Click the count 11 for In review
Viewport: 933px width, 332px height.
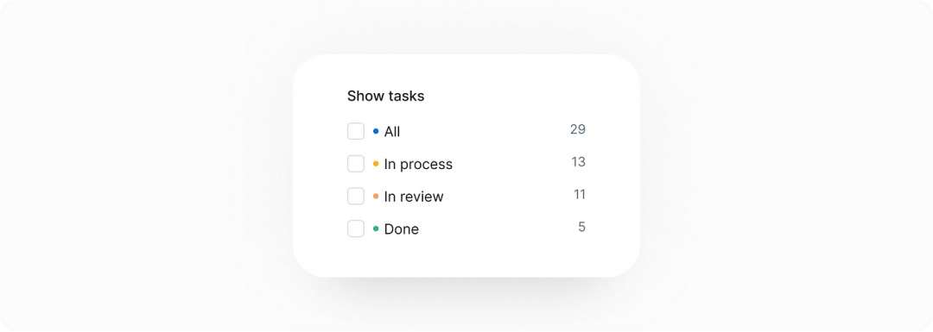(x=580, y=194)
